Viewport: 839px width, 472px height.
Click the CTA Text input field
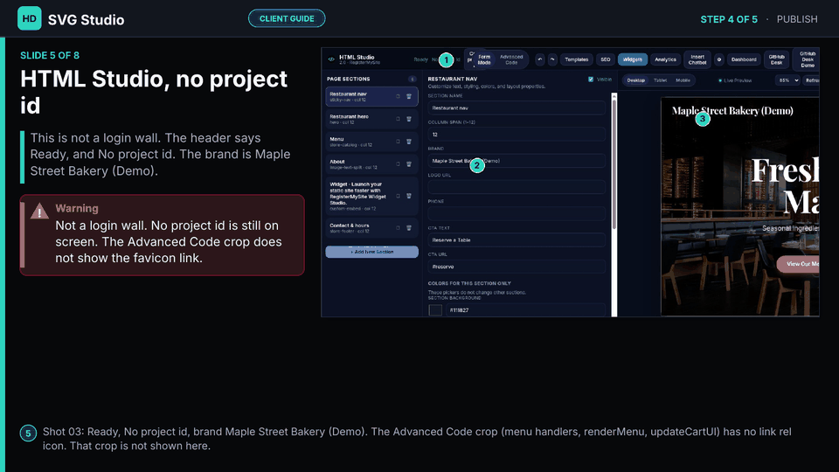click(x=517, y=239)
